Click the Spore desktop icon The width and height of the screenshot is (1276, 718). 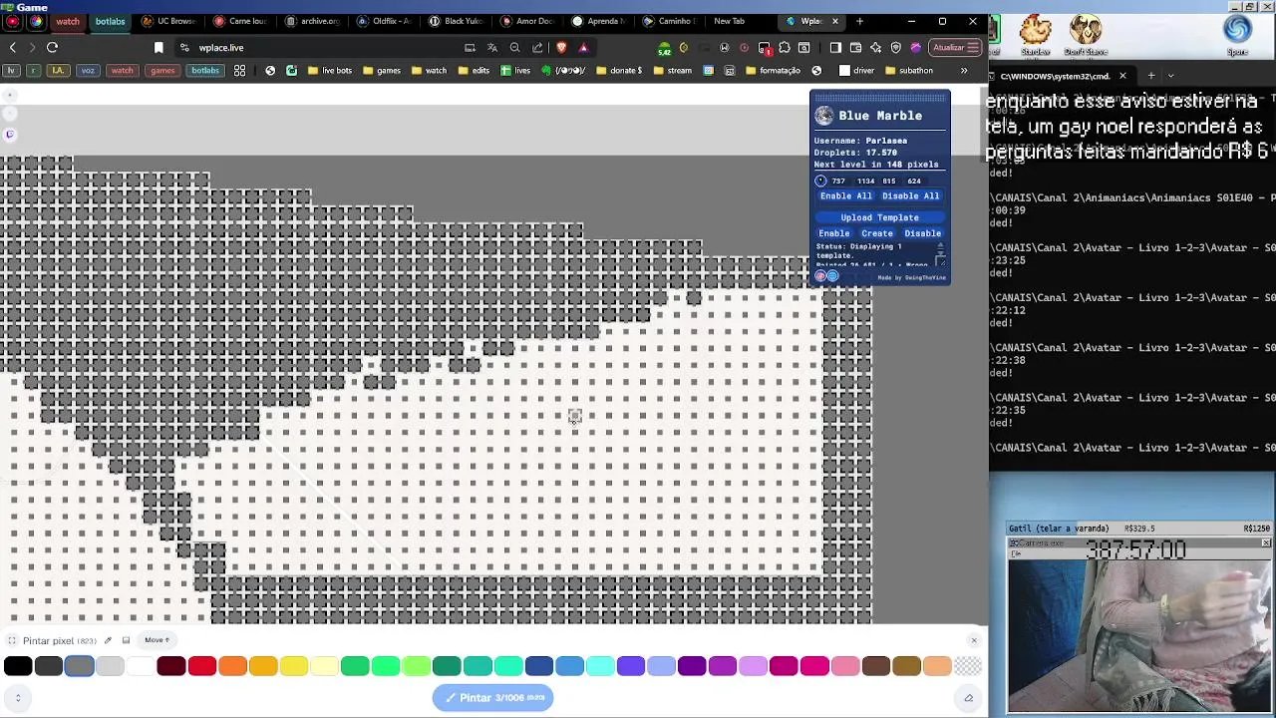[1238, 34]
